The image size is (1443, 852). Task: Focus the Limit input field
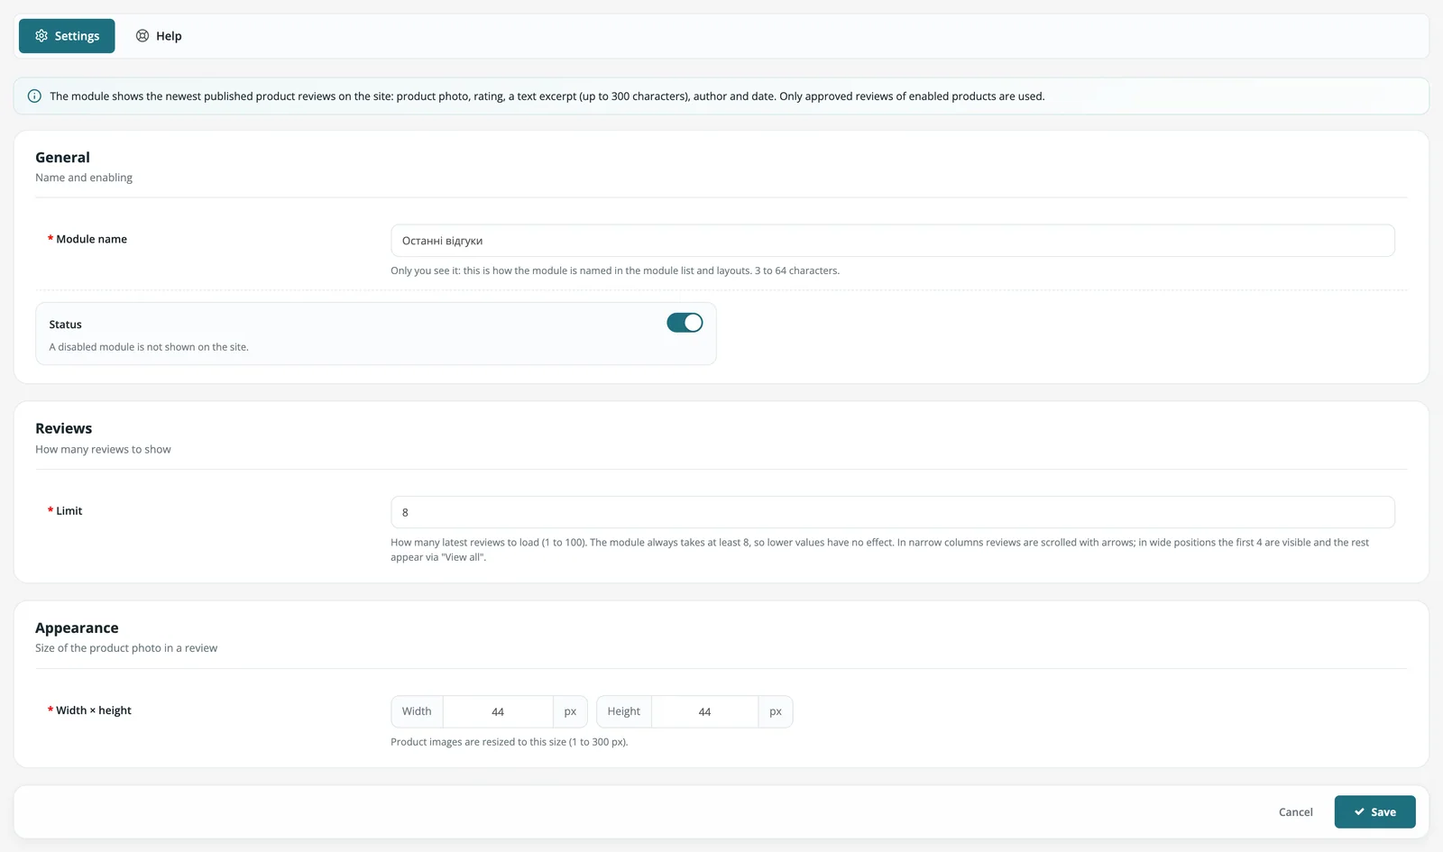click(x=893, y=512)
